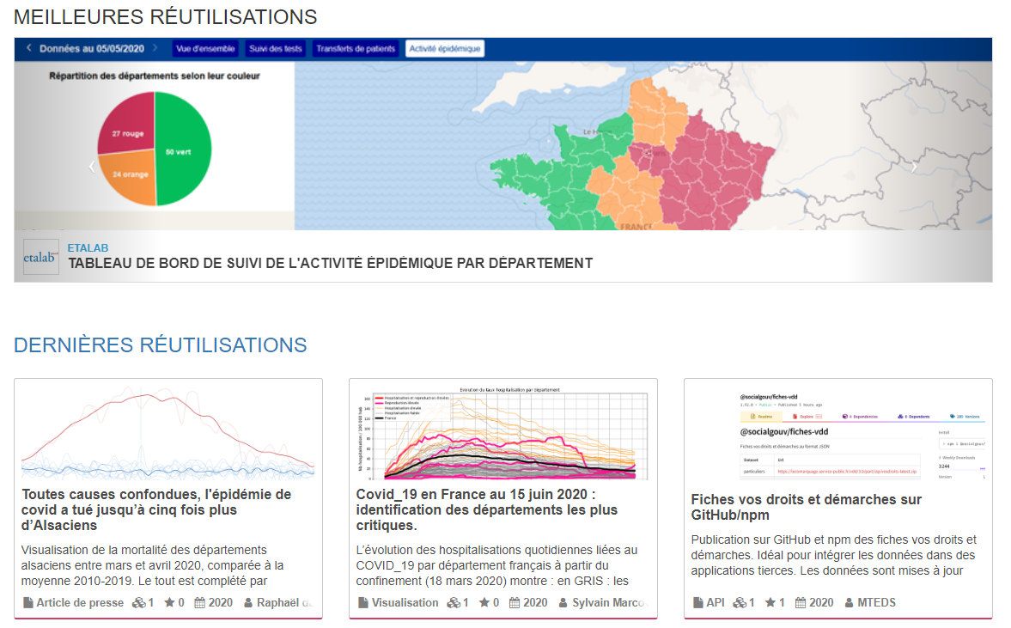Click cubes icon on Fiches card
Screen dimensions: 1011x628
(740, 603)
